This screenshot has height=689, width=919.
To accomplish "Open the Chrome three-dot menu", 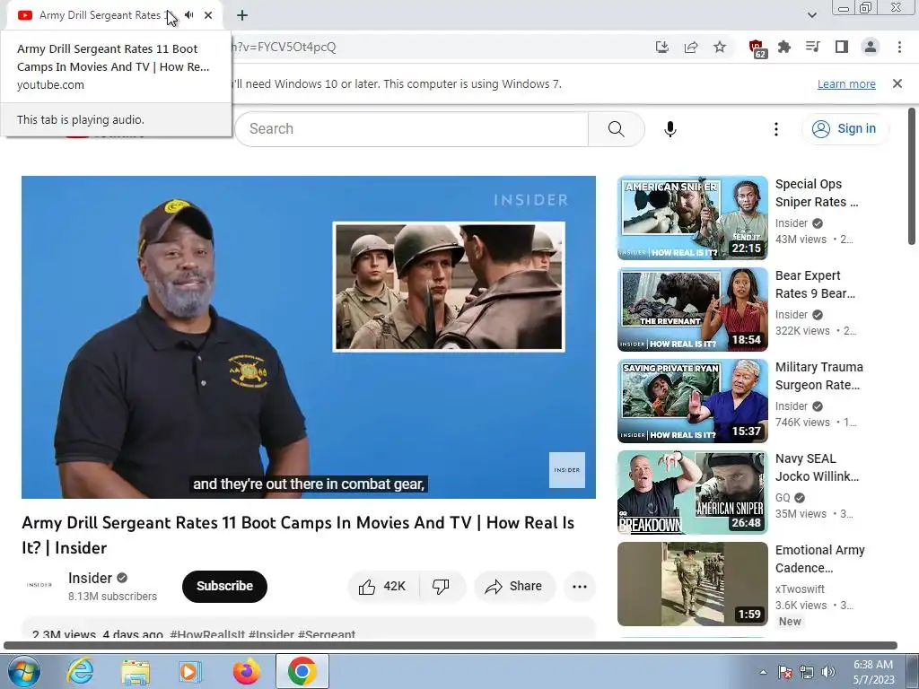I will click(x=899, y=47).
